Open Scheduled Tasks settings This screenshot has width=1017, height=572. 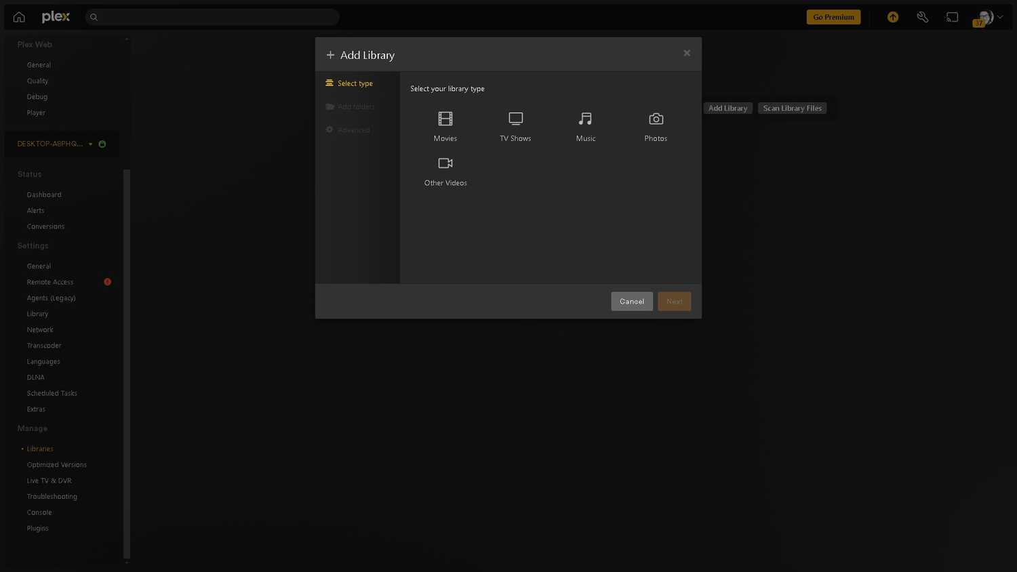[x=52, y=393]
